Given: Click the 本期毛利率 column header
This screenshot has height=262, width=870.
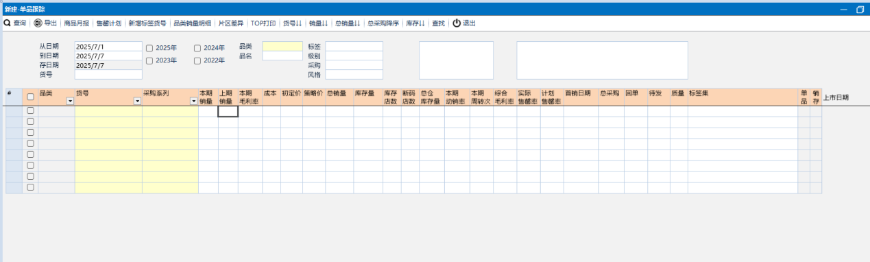Looking at the screenshot, I should [x=250, y=97].
